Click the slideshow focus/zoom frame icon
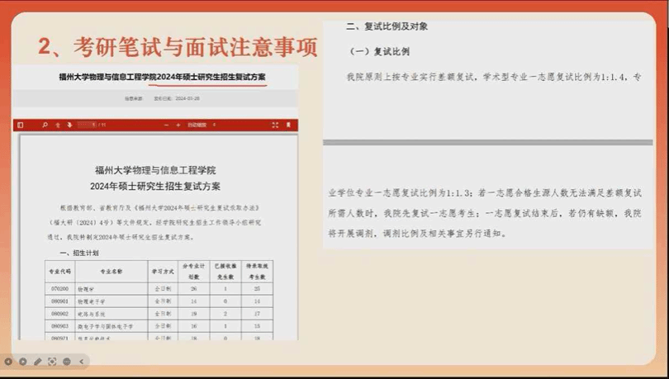Screen dimensions: 669x379 tap(52, 362)
